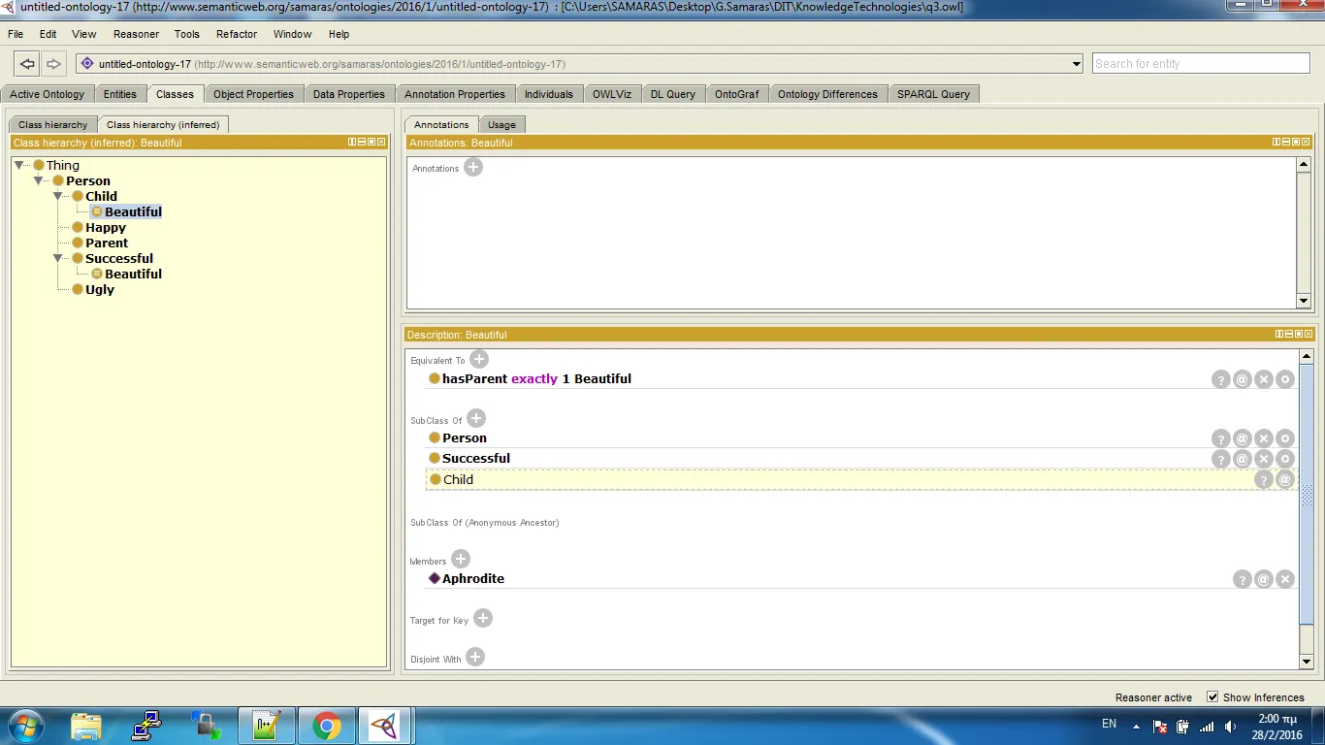Click the Description panel scroll up arrow
This screenshot has height=745, width=1325.
point(1305,357)
